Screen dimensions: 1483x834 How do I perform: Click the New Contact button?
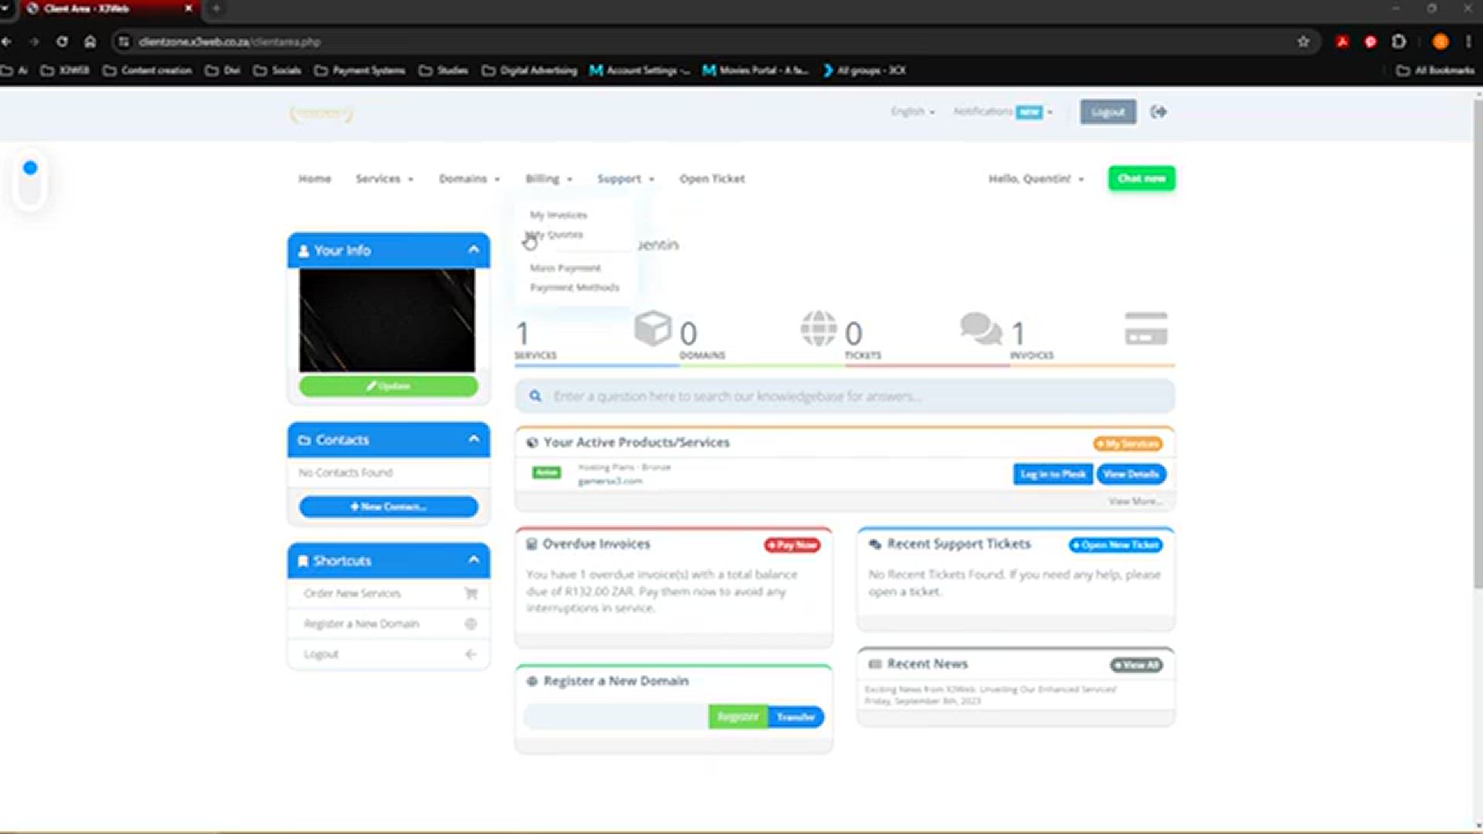(389, 507)
